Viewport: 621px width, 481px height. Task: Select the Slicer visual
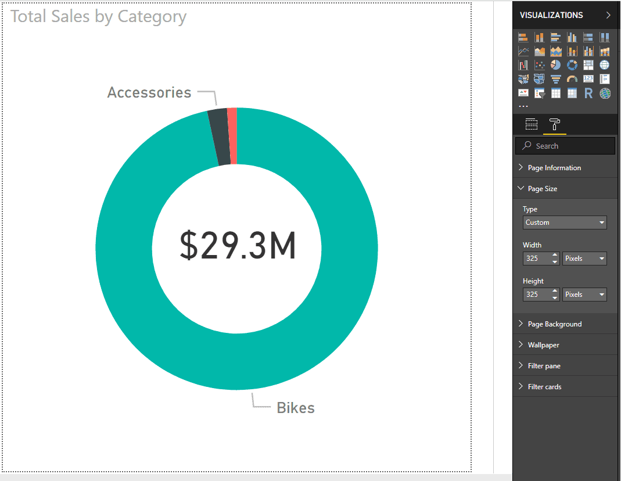coord(540,94)
